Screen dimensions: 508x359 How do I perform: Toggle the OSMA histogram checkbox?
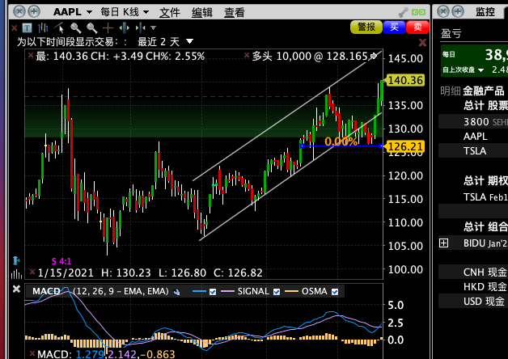pyautogui.click(x=335, y=292)
